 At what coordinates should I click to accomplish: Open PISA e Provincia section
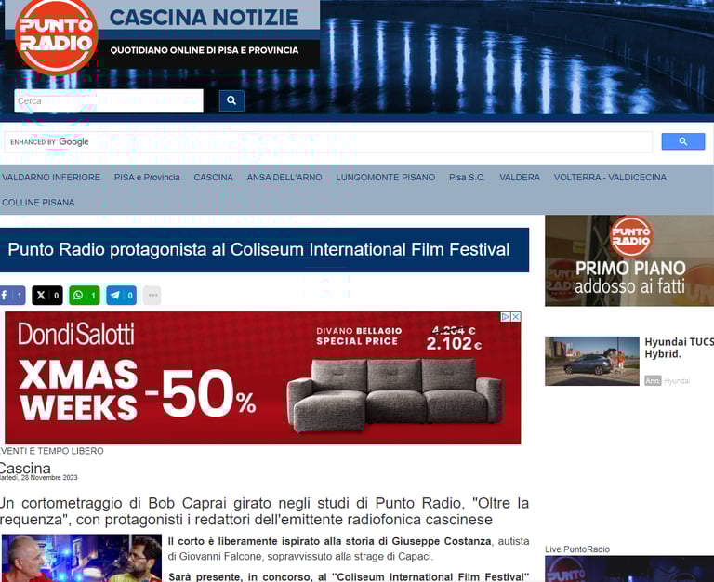click(147, 178)
